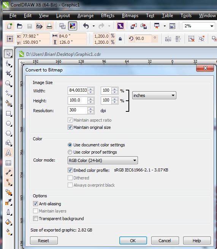Adjust Resolution dpi spinner
Screen dimensions: 217x249
point(91,110)
